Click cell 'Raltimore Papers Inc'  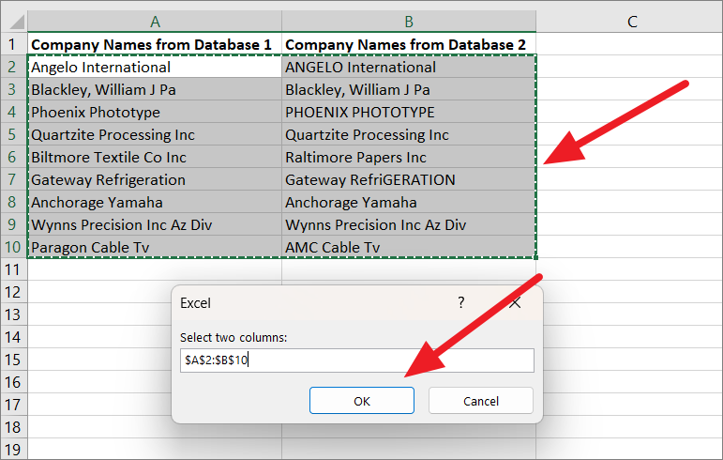coord(409,158)
